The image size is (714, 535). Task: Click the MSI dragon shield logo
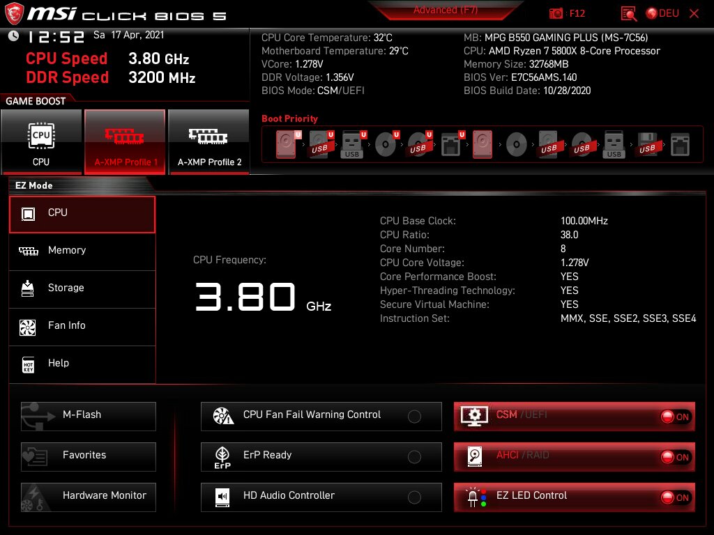tap(14, 14)
